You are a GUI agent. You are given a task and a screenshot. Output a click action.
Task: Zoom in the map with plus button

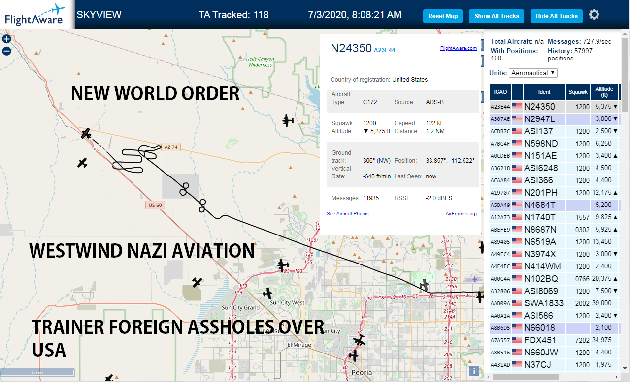pos(6,39)
